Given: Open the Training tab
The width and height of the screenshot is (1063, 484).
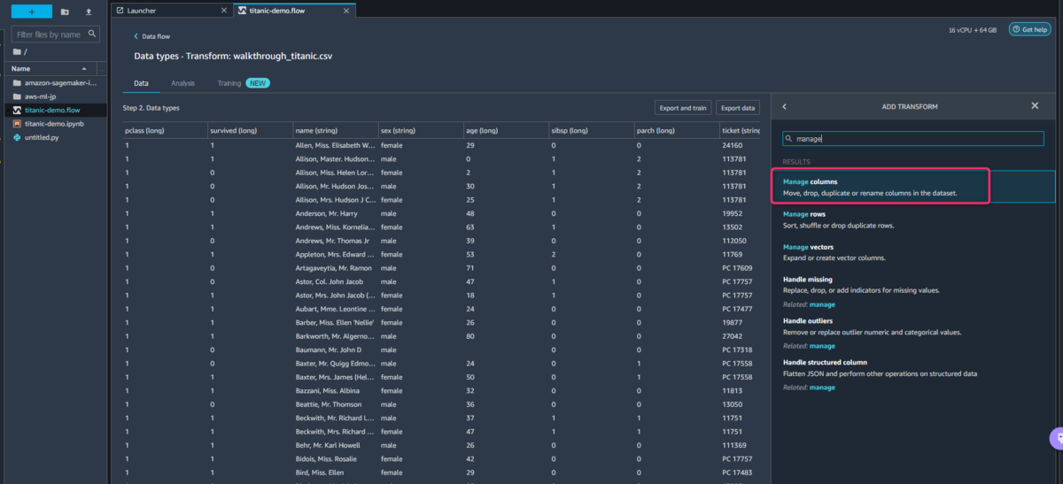Looking at the screenshot, I should coord(229,83).
